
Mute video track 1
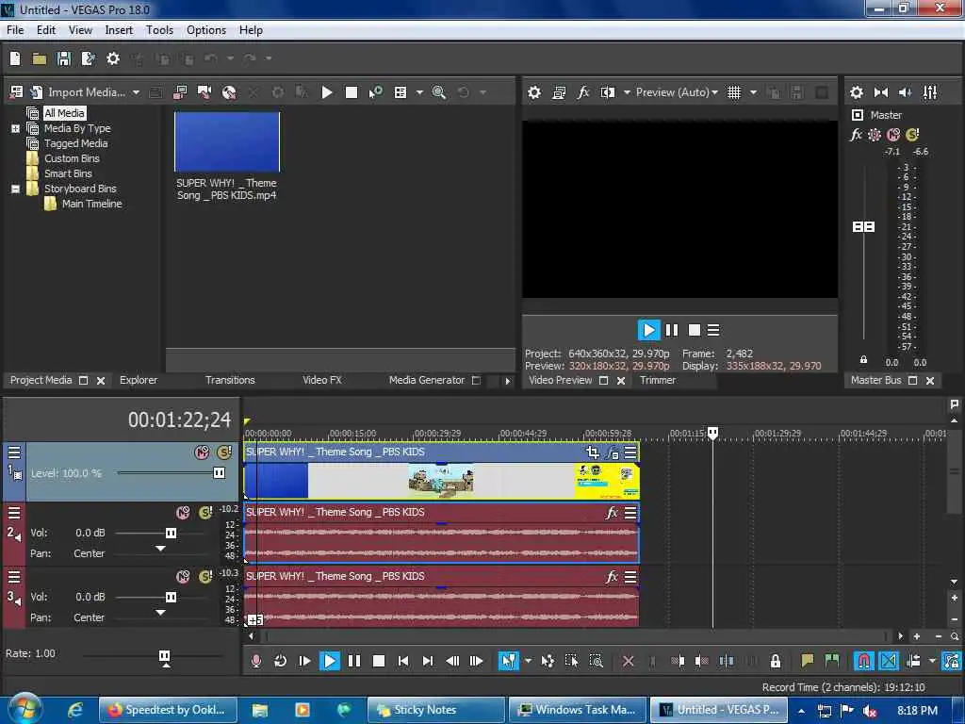click(202, 452)
